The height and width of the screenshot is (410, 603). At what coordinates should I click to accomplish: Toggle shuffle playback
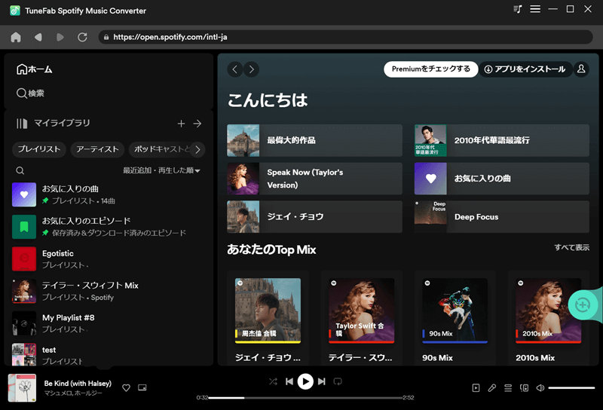(x=273, y=381)
